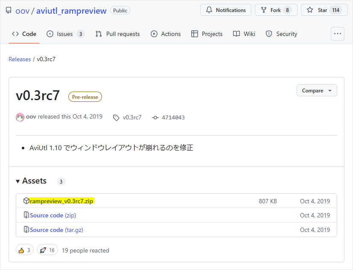Go to the Security tab
Screen dimensions: 353x270
[282, 34]
